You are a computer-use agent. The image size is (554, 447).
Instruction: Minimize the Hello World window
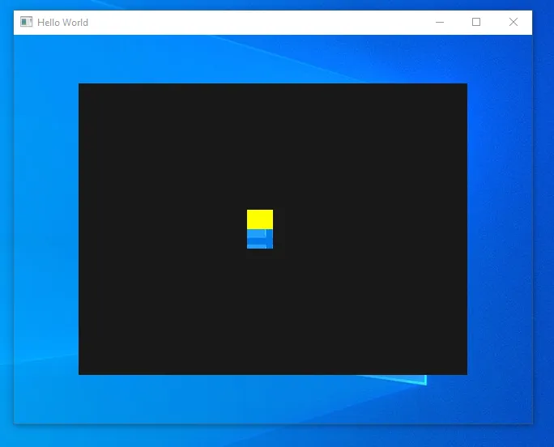tap(440, 22)
